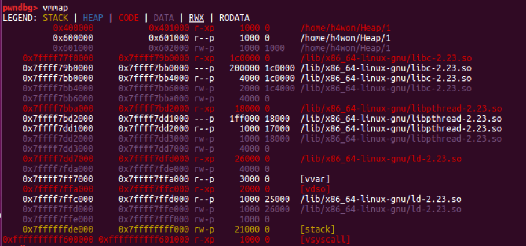Viewport: 526px width, 246px height.
Task: Click the end address 0x7ffffffff000
Action: [154, 229]
